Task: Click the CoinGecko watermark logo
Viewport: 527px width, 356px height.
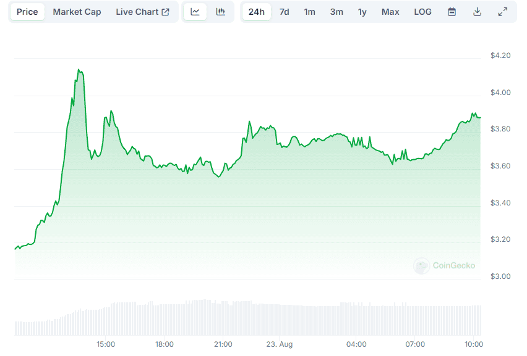Action: pyautogui.click(x=445, y=265)
